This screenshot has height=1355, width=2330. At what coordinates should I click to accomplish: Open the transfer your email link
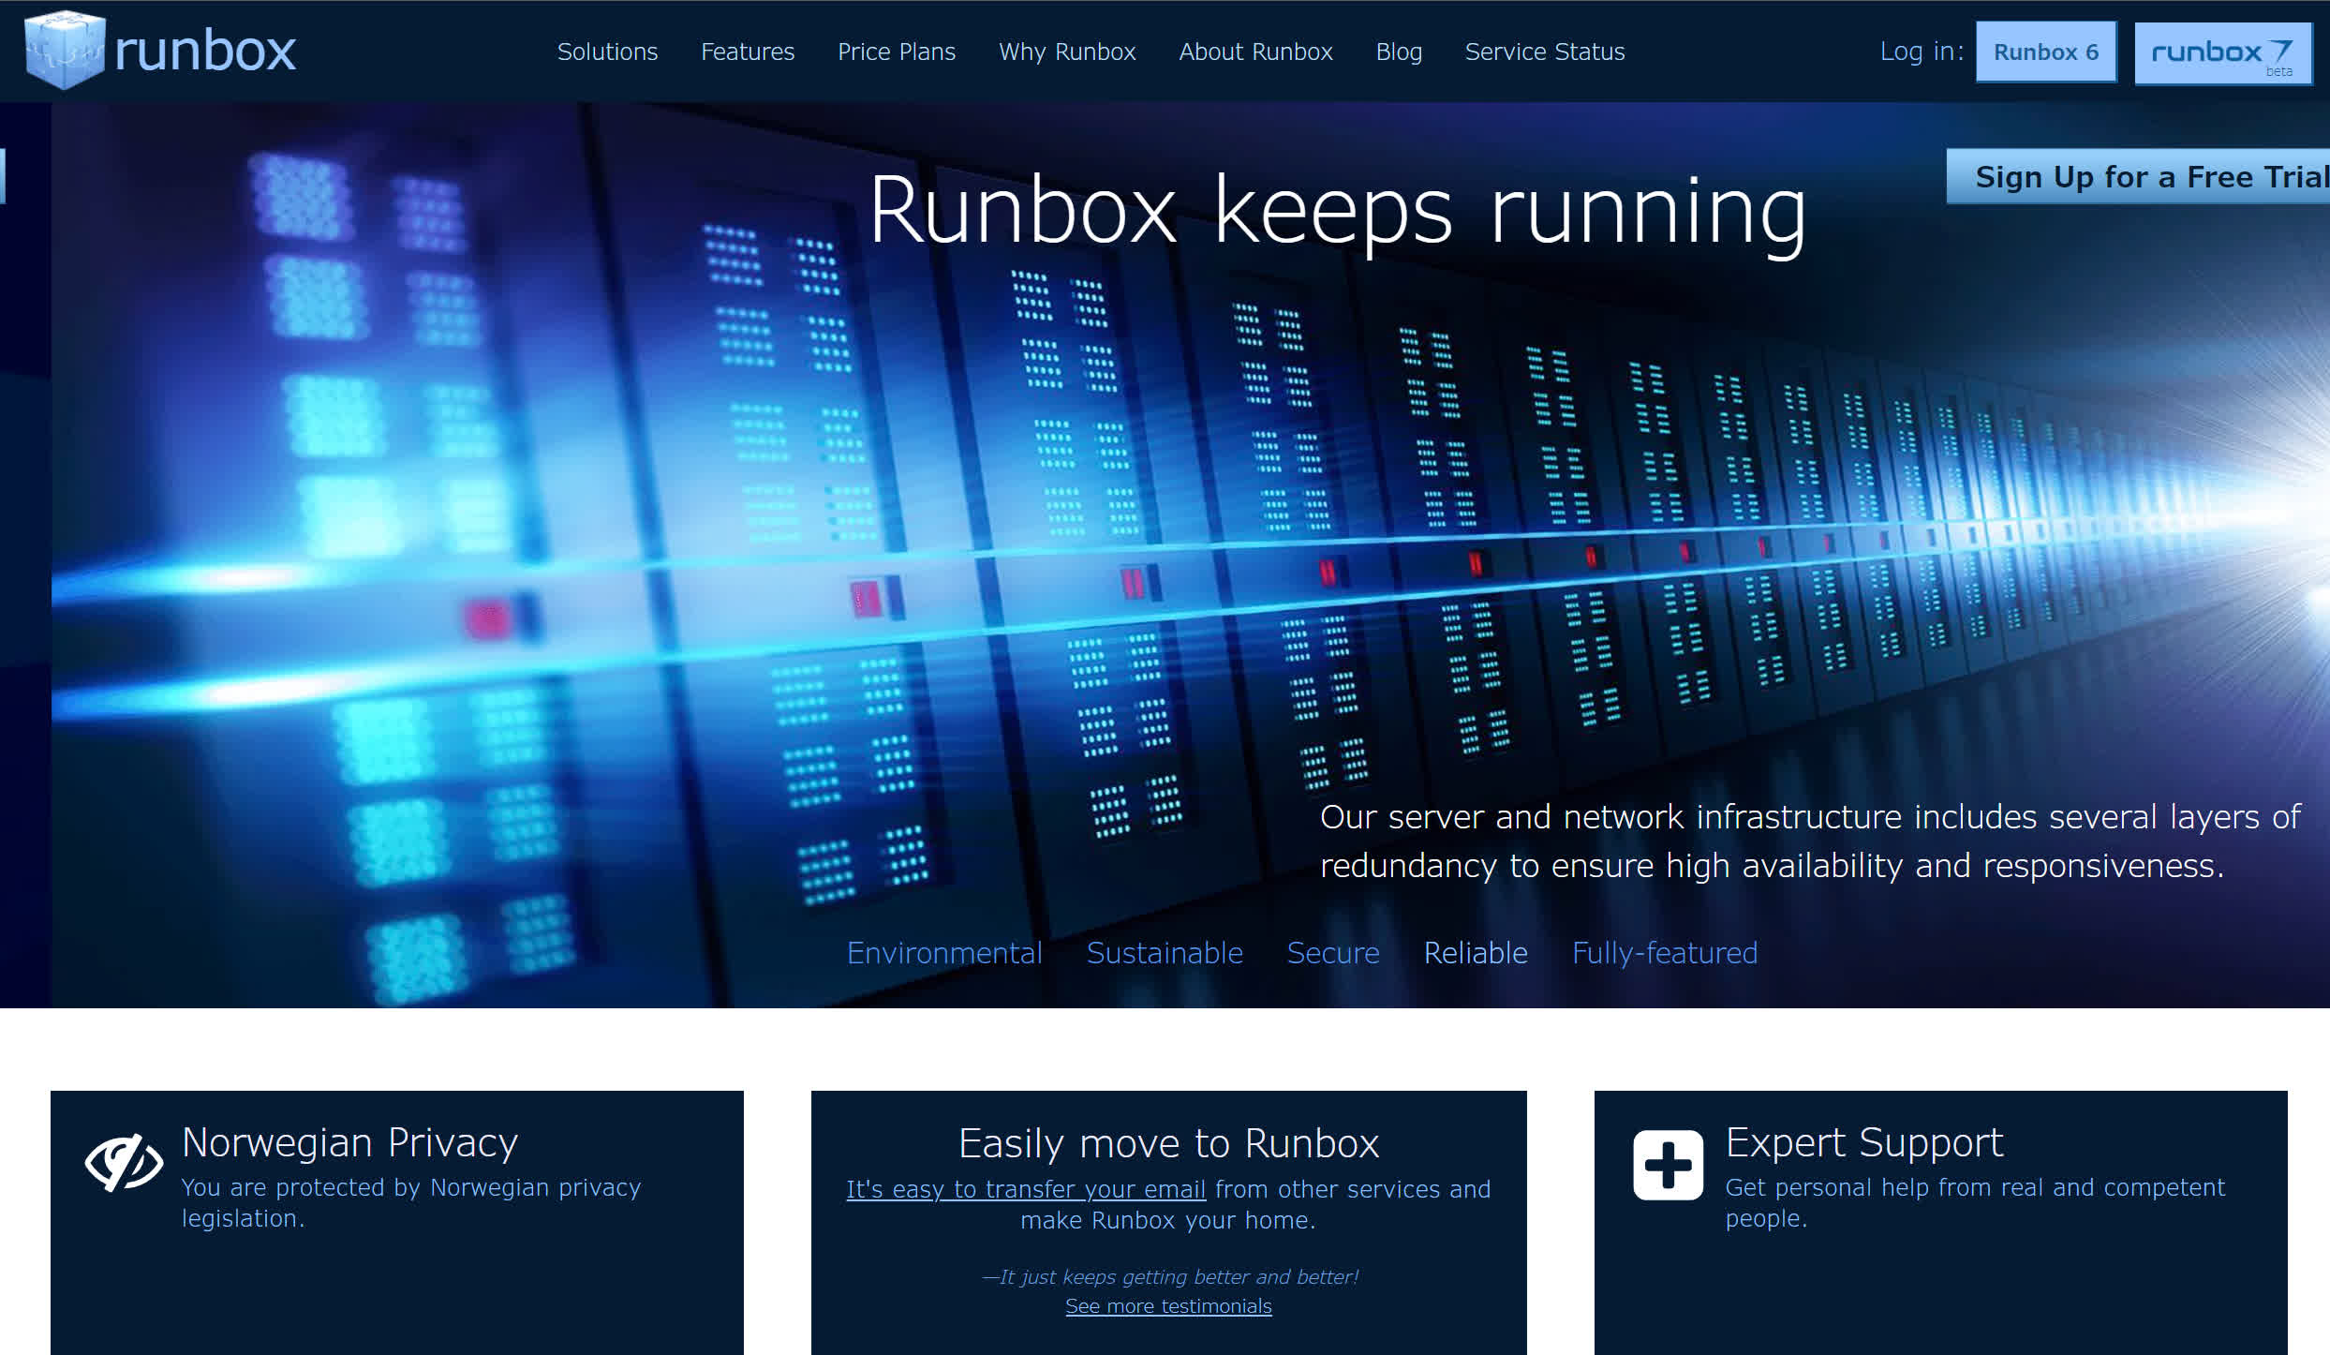(1026, 1189)
